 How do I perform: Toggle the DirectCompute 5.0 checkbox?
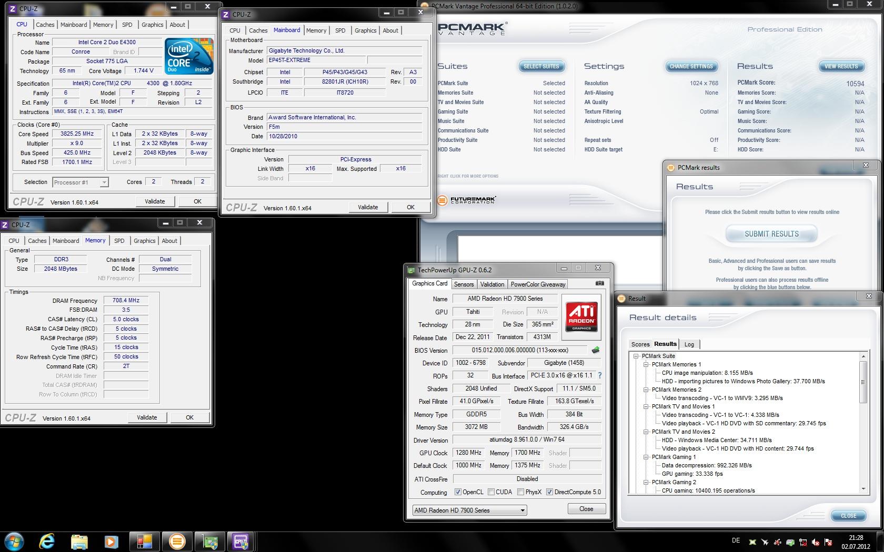[549, 492]
